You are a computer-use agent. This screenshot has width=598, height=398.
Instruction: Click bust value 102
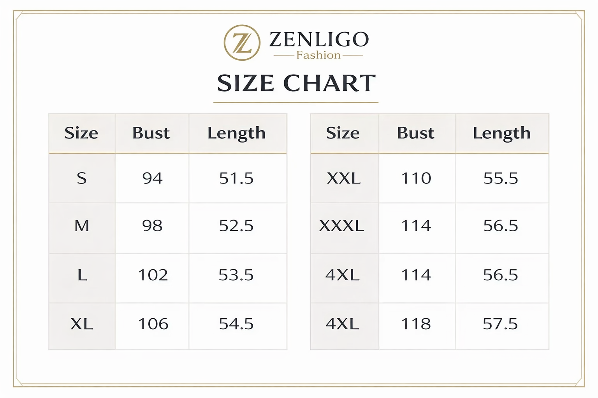click(153, 275)
